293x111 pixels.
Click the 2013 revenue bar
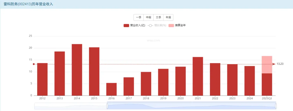(x=60, y=74)
